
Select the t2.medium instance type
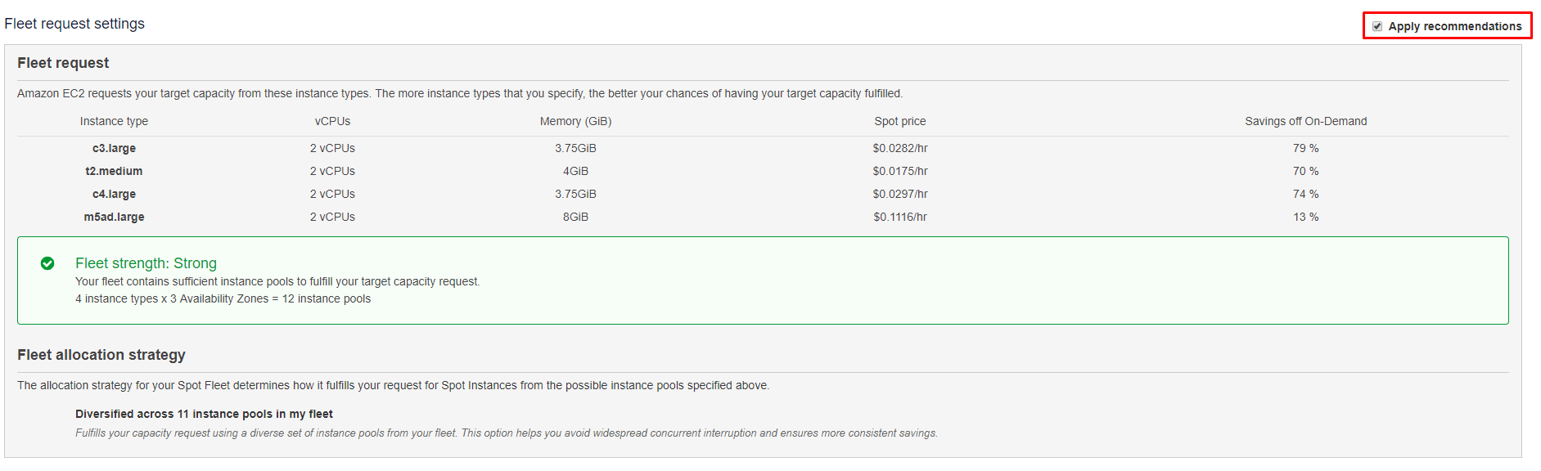tap(114, 171)
